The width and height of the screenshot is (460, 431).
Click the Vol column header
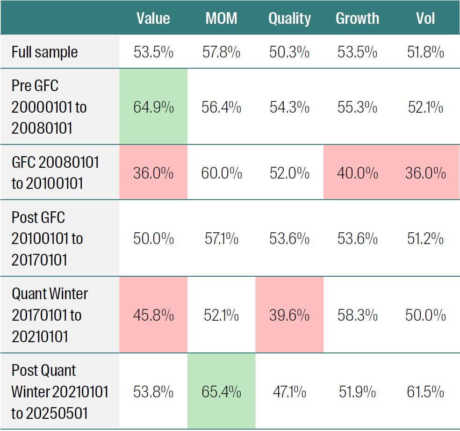click(425, 18)
